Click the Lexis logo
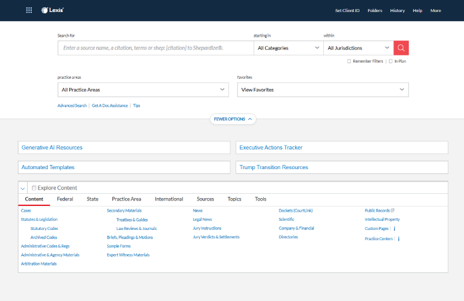 tap(53, 10)
